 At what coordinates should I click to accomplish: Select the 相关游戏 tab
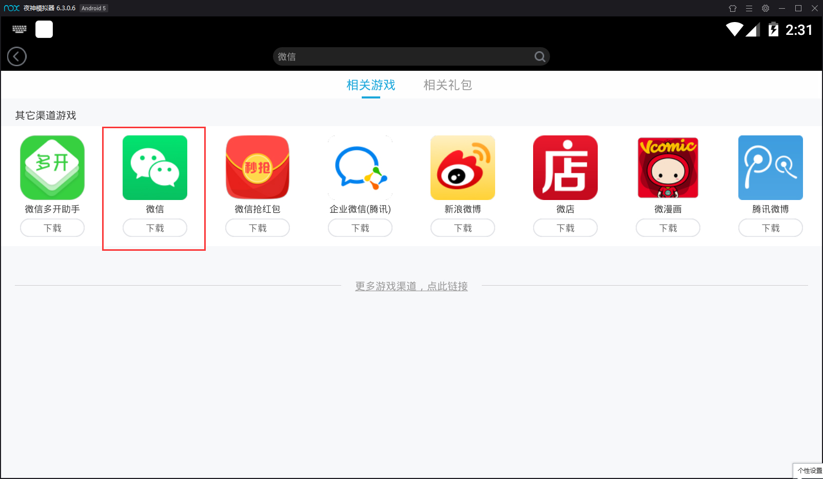[370, 85]
